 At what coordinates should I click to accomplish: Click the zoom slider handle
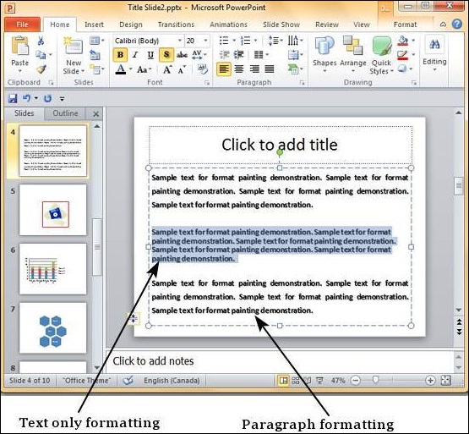click(x=376, y=380)
